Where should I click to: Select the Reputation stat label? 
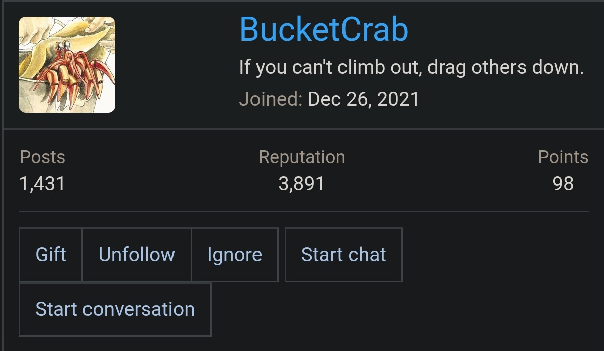(302, 157)
